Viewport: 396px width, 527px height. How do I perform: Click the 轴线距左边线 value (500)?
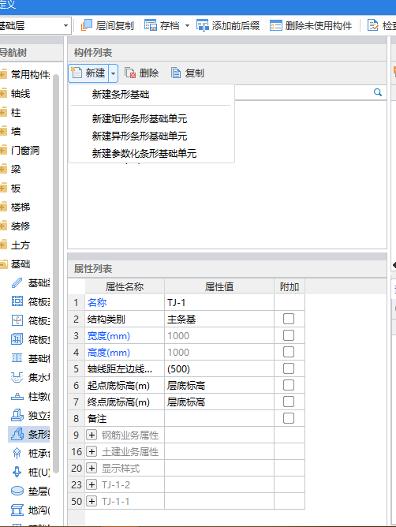coord(219,368)
